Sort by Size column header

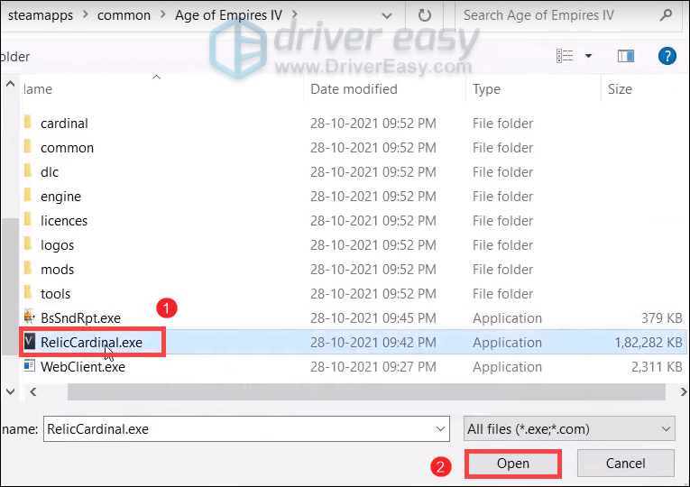point(620,89)
